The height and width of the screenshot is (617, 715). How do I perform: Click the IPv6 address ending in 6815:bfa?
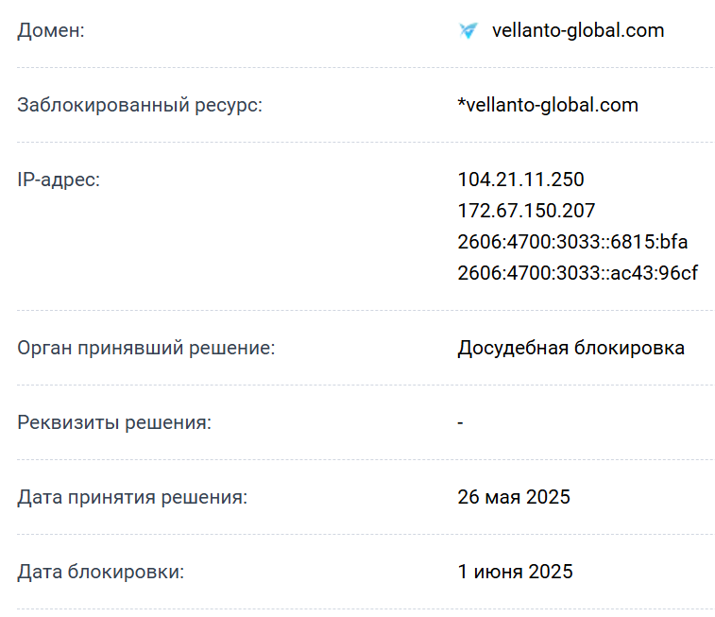pos(572,242)
